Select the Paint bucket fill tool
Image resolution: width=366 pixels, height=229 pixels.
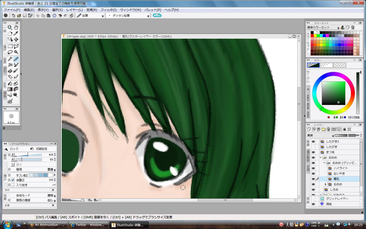[x=10, y=83]
